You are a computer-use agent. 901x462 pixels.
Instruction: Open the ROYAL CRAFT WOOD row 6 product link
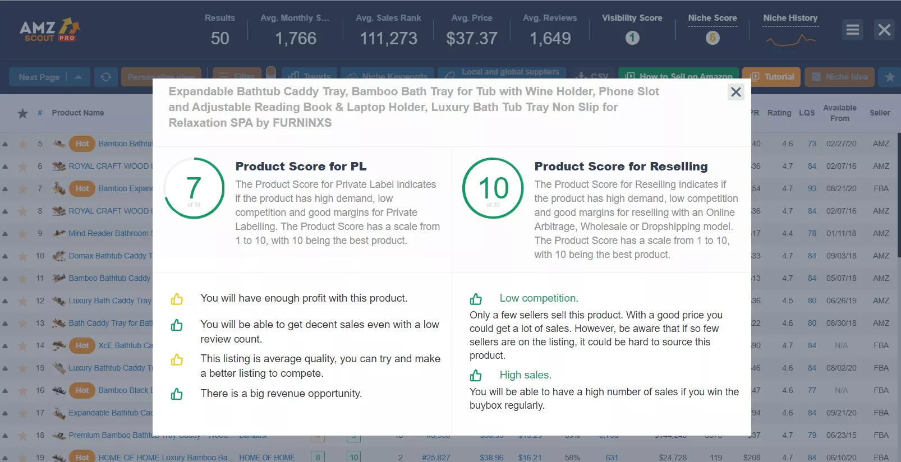[109, 166]
